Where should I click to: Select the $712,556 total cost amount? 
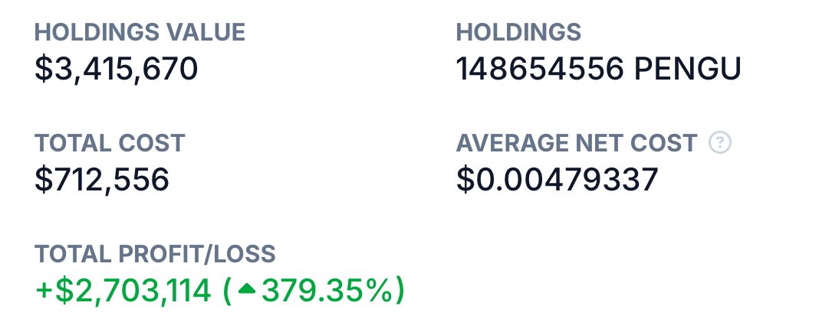(102, 180)
